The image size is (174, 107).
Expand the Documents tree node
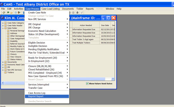click(x=3, y=62)
